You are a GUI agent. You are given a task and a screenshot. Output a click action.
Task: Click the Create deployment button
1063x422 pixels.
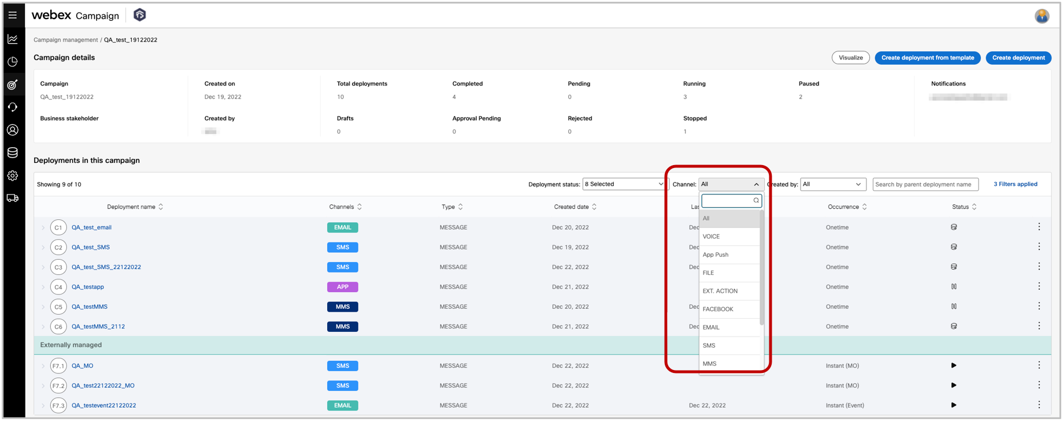click(x=1018, y=58)
